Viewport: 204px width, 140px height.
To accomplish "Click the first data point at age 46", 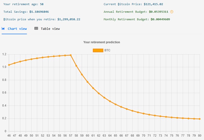I will click(9, 65).
